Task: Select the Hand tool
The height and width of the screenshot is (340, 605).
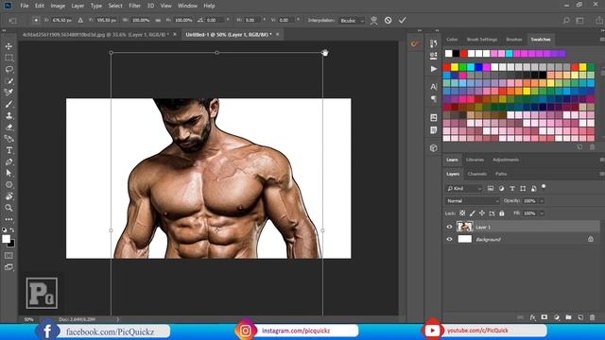Action: coord(9,196)
